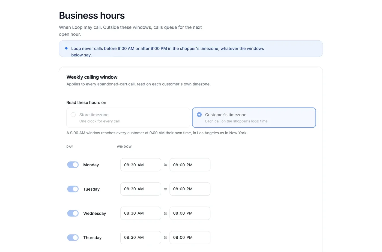The height and width of the screenshot is (252, 382).
Task: Click the 'Read these hours on' label
Action: coord(86,103)
